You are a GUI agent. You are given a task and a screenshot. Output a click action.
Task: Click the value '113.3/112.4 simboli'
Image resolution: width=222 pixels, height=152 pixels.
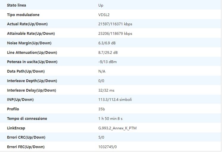coord(115,99)
